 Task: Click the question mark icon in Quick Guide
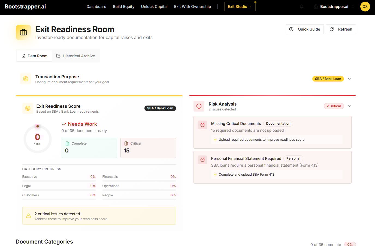(291, 29)
